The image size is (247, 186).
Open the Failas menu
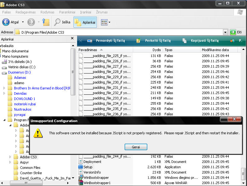click(7, 12)
